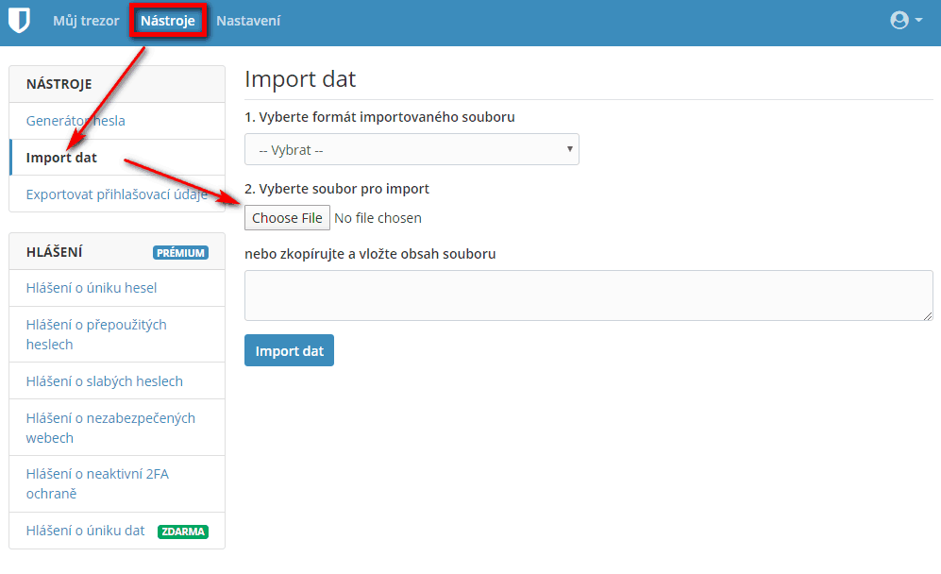The width and height of the screenshot is (941, 574).
Task: Open Hlášení o přepoužitých heslech
Action: point(96,334)
